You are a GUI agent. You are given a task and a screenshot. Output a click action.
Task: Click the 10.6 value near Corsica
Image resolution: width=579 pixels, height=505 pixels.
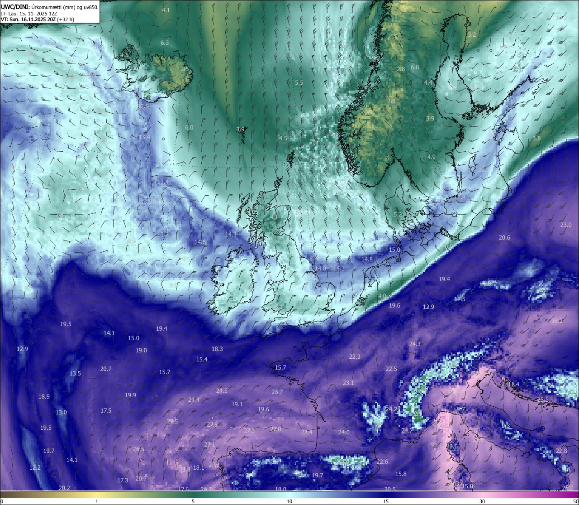click(x=452, y=446)
